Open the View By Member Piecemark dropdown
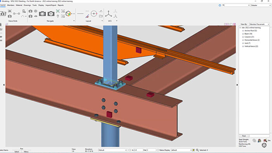The height and width of the screenshot is (153, 272). click(259, 24)
